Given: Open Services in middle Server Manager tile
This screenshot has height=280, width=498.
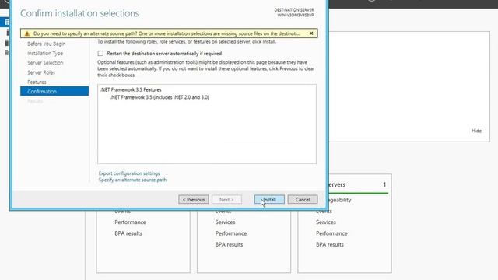Looking at the screenshot, I should (225, 222).
